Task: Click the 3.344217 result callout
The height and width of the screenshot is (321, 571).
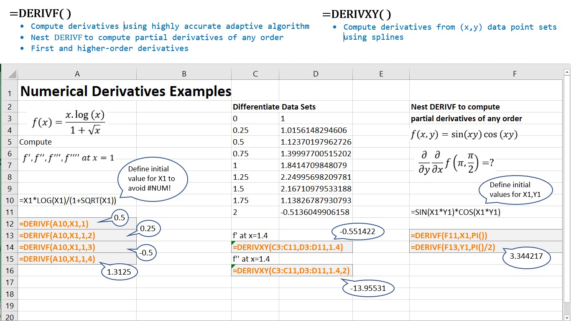Action: [526, 256]
